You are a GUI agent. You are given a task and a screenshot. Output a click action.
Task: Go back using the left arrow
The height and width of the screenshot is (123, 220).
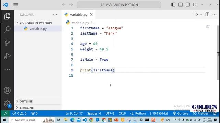coord(64,5)
